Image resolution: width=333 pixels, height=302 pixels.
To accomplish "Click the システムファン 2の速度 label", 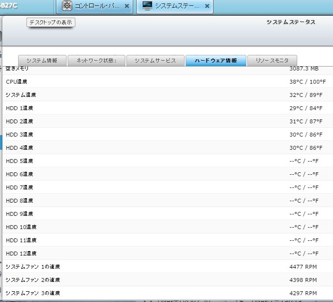I will [x=33, y=280].
